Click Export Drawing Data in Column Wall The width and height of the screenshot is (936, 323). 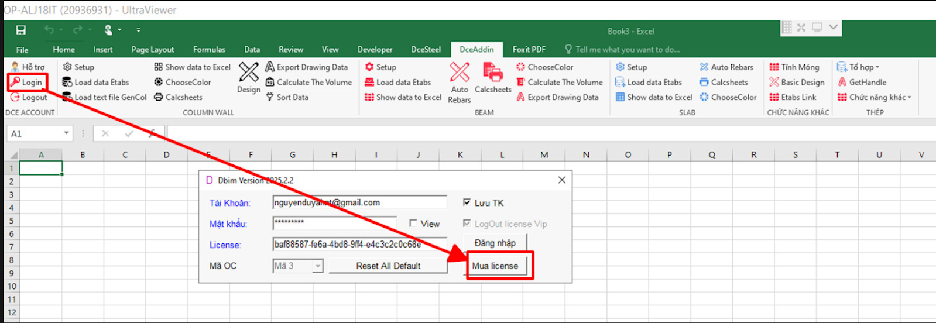pyautogui.click(x=306, y=67)
